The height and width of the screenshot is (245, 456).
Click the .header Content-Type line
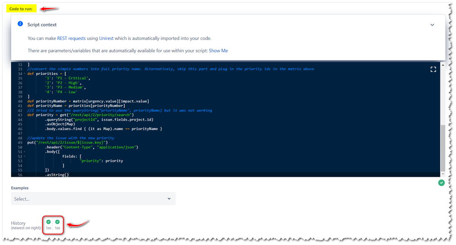click(91, 147)
